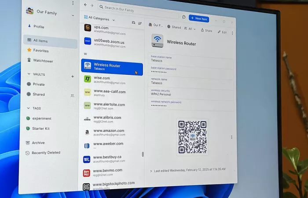The width and height of the screenshot is (308, 198).
Task: Open the item detail three-dot menu
Action: [x=232, y=33]
